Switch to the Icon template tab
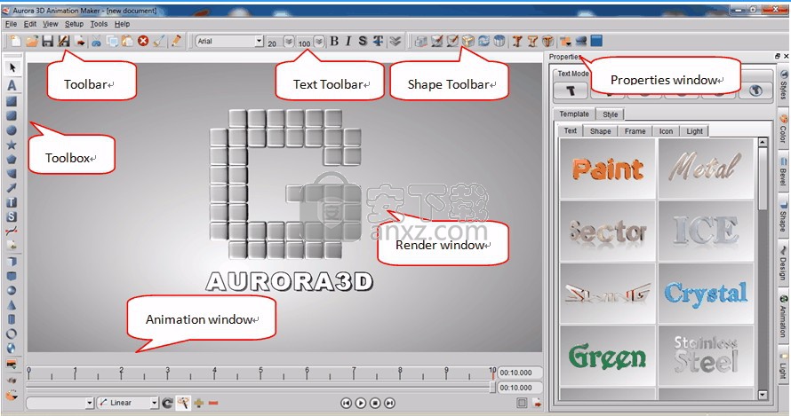This screenshot has width=791, height=416. (x=666, y=131)
